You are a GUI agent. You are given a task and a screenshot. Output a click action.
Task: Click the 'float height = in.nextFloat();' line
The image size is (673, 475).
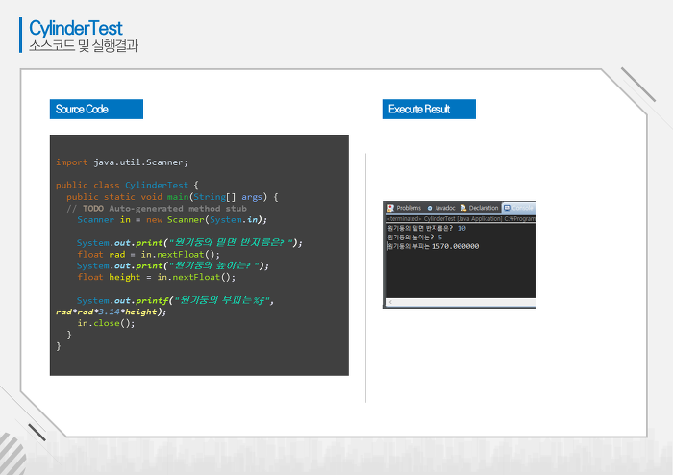pos(156,278)
